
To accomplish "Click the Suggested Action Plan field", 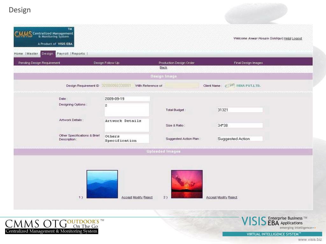I will [240, 139].
